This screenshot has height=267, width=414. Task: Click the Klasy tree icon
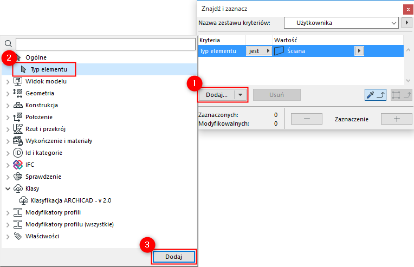[18, 188]
